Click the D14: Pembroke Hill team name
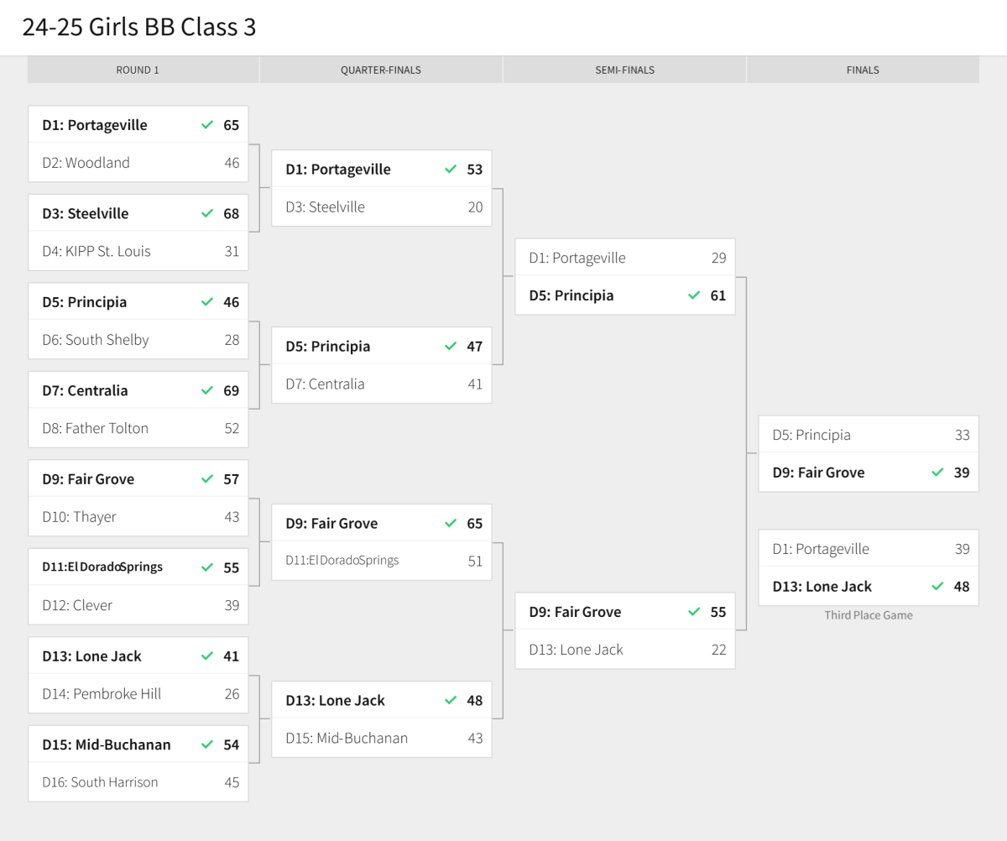The height and width of the screenshot is (841, 1007). (102, 694)
